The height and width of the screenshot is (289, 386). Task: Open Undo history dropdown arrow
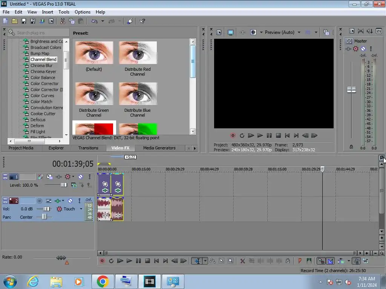tap(103, 21)
